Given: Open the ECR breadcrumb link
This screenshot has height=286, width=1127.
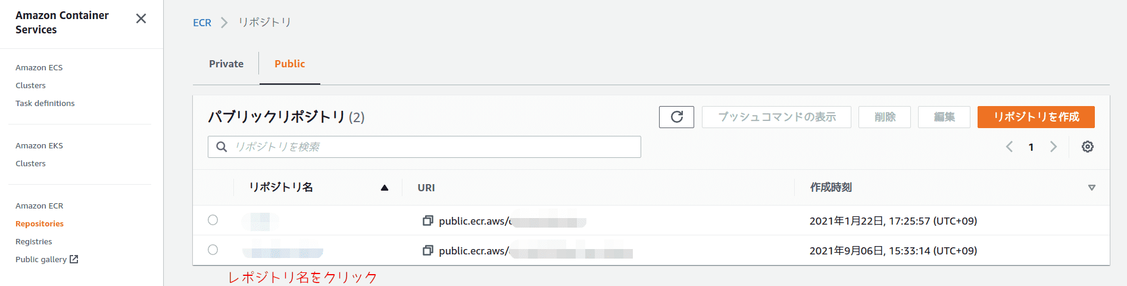Looking at the screenshot, I should pos(202,23).
